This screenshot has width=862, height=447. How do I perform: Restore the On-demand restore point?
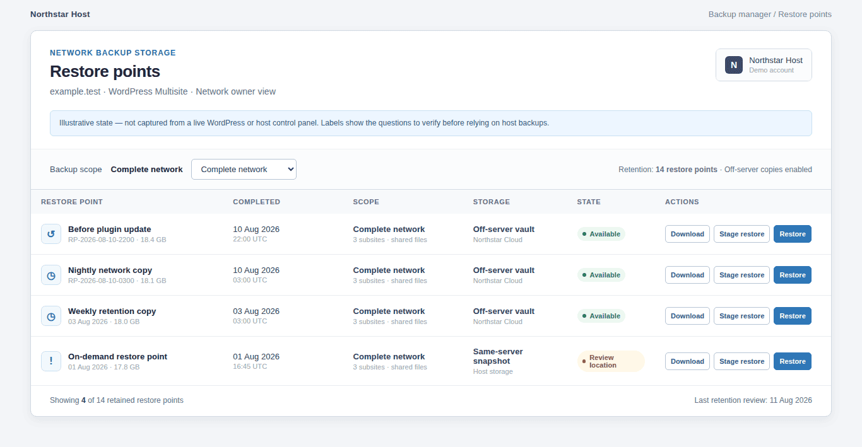(x=793, y=361)
